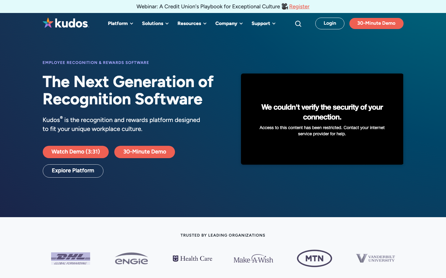Open the Company menu label

(x=226, y=23)
